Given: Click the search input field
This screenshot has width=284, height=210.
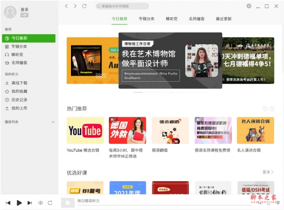Looking at the screenshot, I should point(122,6).
